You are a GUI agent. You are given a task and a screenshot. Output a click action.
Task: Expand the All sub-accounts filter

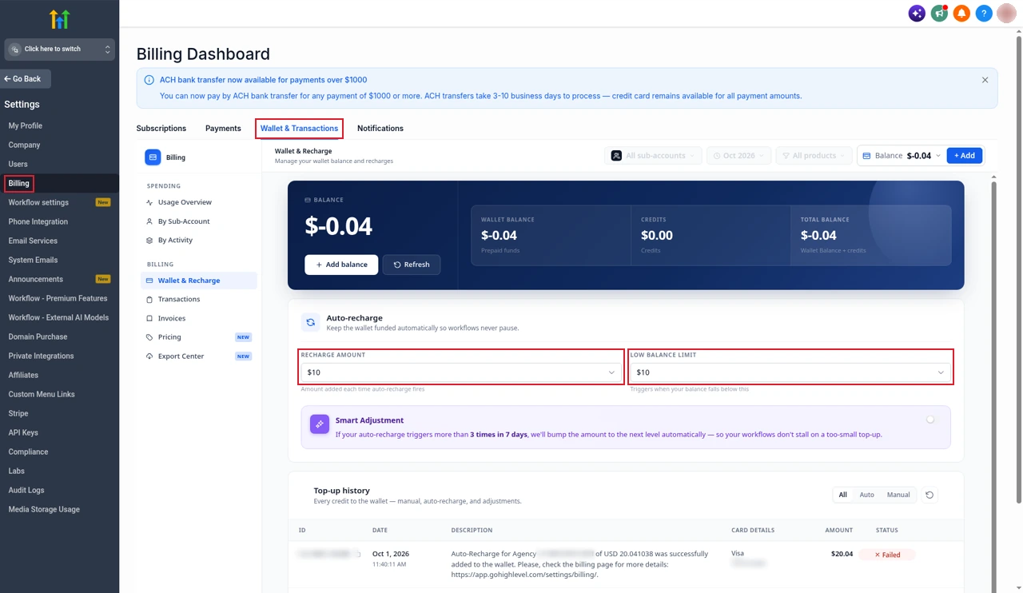pyautogui.click(x=654, y=156)
